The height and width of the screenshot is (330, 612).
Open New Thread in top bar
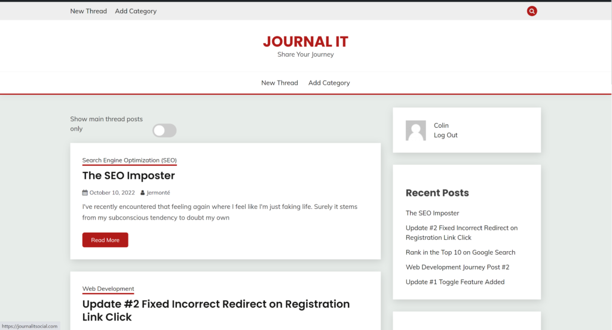pyautogui.click(x=88, y=11)
